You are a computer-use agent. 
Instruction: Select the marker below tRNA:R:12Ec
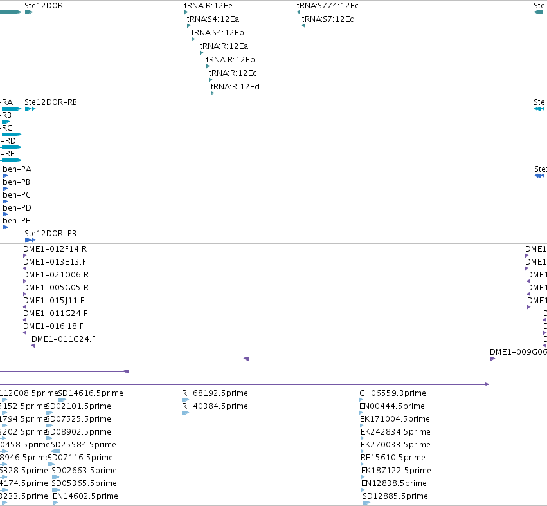tap(210, 80)
